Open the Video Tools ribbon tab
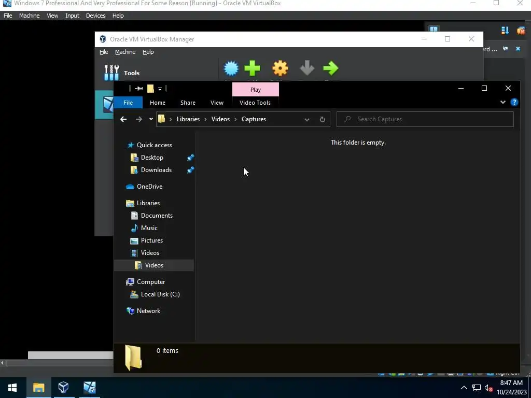531x398 pixels. [255, 103]
